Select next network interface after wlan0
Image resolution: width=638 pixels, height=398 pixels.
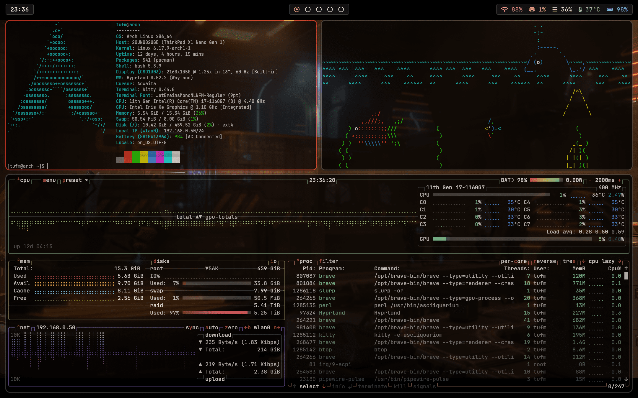[277, 328]
